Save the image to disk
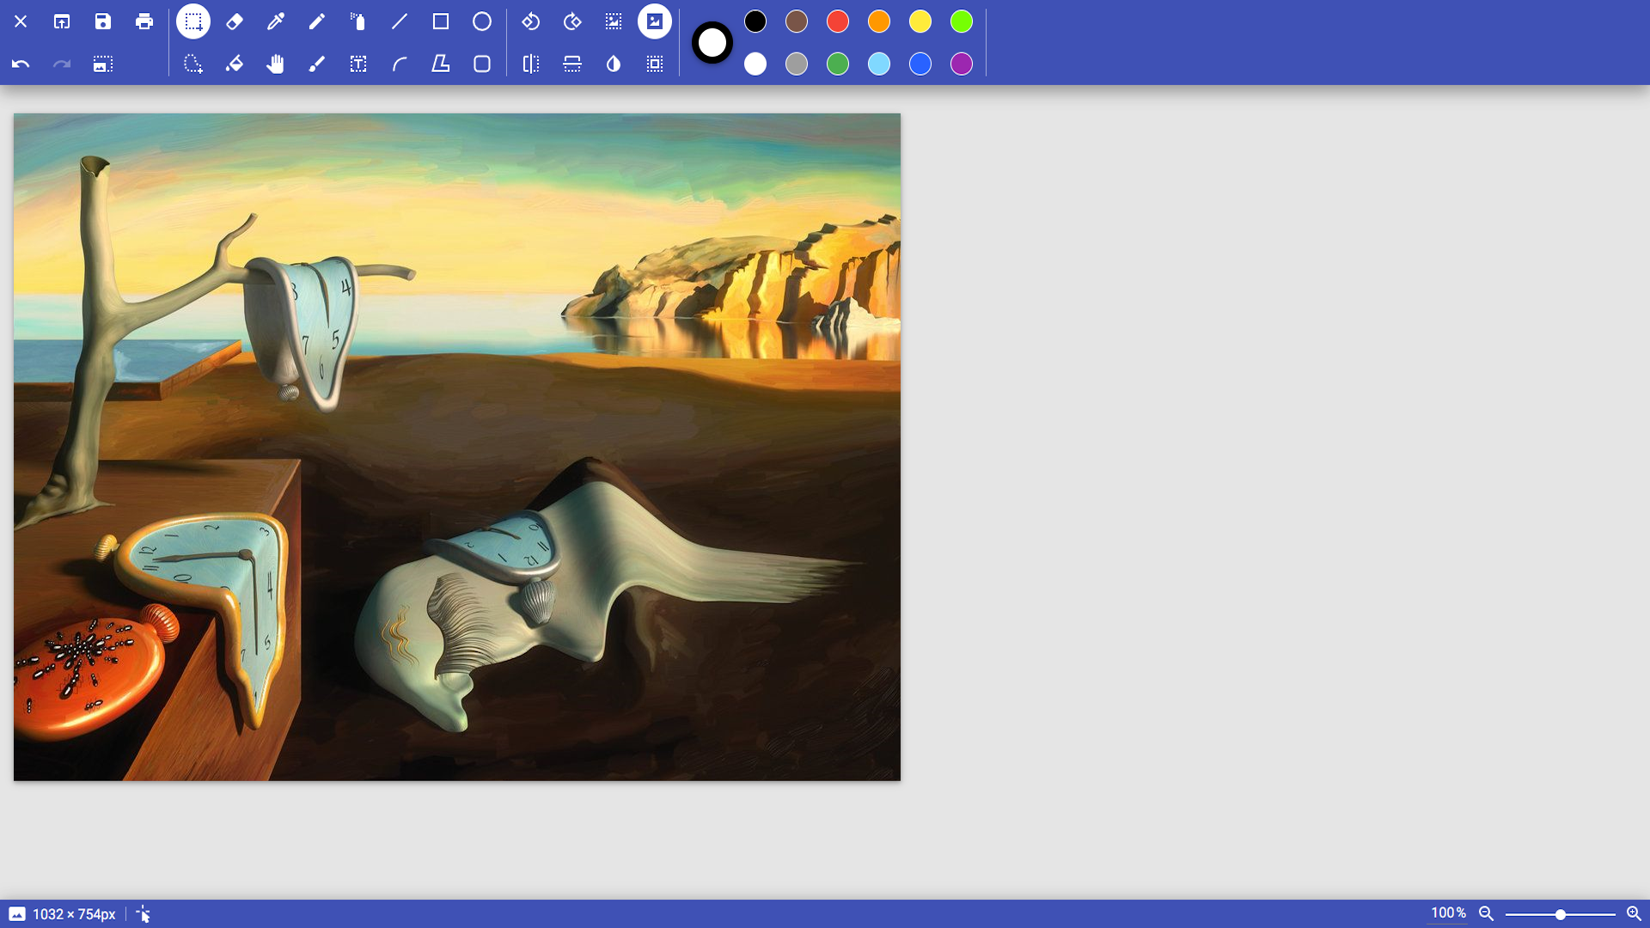This screenshot has height=928, width=1650. 102,21
